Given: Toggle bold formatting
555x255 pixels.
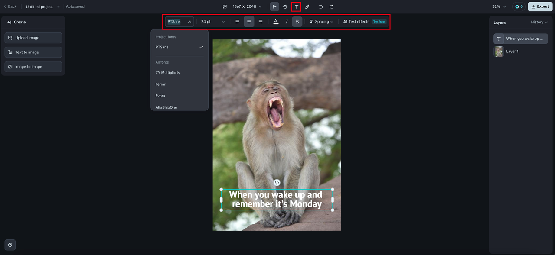Looking at the screenshot, I should 297,22.
